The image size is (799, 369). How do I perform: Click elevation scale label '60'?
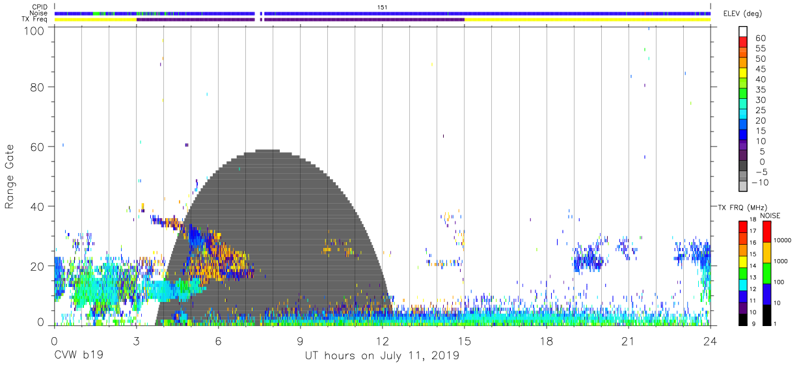tap(759, 38)
